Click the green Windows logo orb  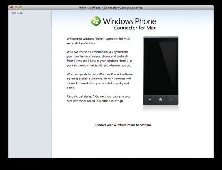(x=96, y=21)
